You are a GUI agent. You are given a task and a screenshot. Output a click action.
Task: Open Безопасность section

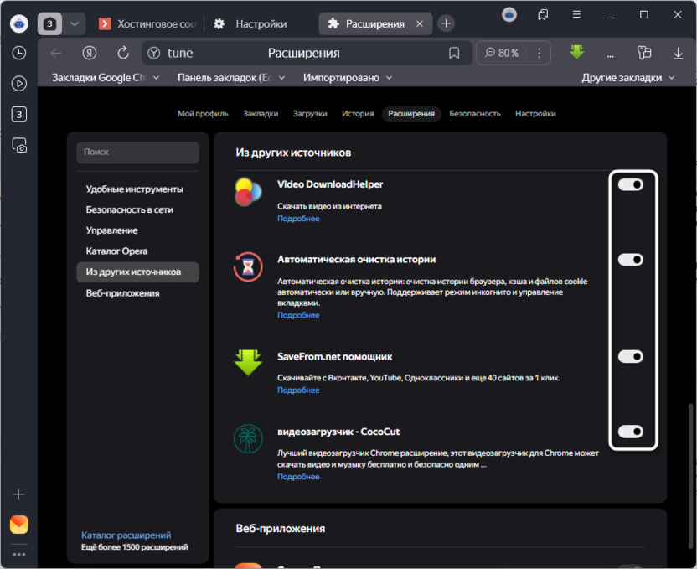475,114
